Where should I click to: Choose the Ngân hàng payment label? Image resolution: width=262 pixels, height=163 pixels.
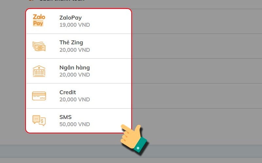click(x=75, y=67)
